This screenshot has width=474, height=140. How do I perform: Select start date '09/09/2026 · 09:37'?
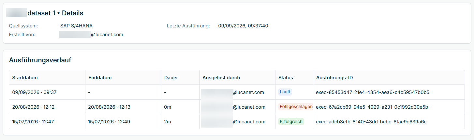point(34,92)
